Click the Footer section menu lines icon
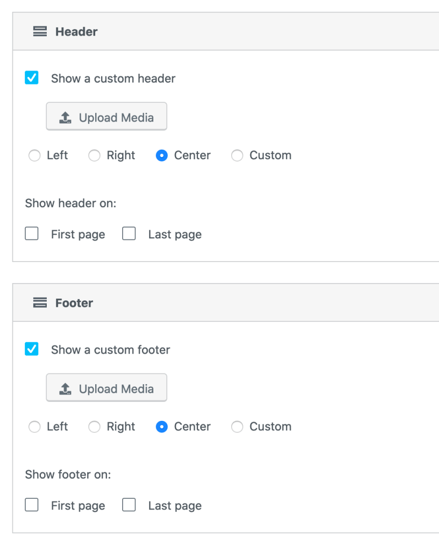439x551 pixels. click(x=40, y=303)
